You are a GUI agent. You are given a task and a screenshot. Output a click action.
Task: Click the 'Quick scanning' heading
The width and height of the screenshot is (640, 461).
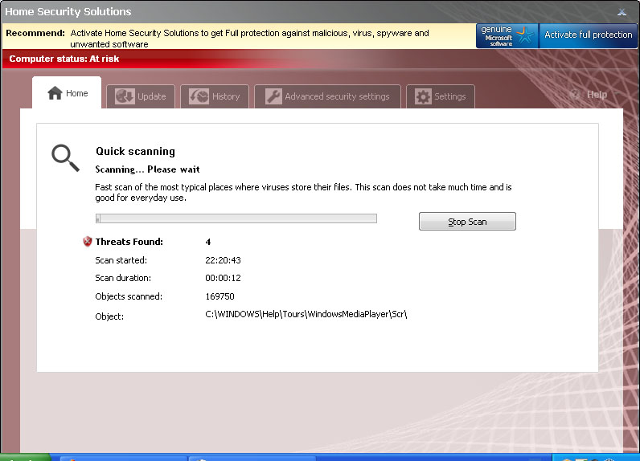(x=135, y=151)
